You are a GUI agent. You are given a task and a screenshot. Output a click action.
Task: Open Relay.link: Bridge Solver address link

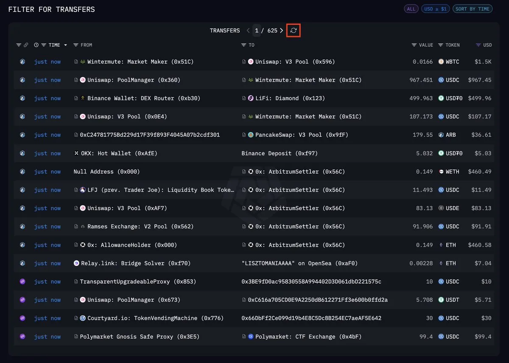135,263
